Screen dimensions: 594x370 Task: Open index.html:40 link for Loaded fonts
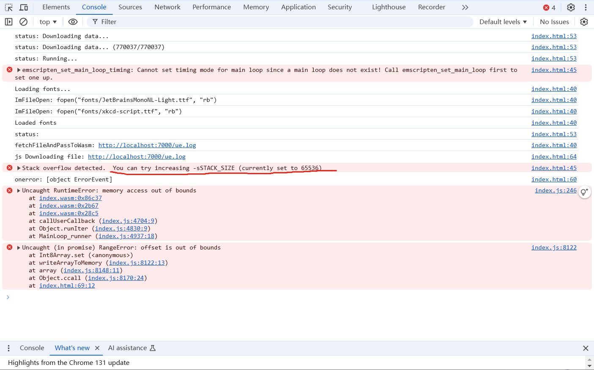pos(554,123)
